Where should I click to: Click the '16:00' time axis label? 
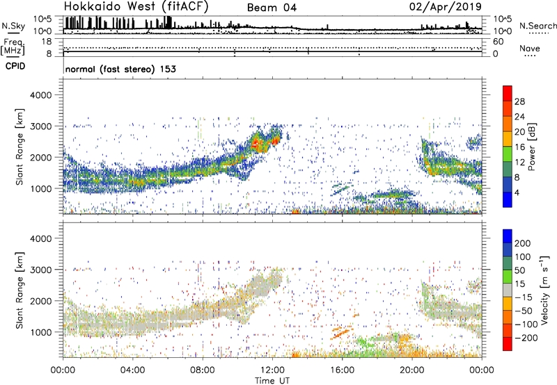pos(342,370)
